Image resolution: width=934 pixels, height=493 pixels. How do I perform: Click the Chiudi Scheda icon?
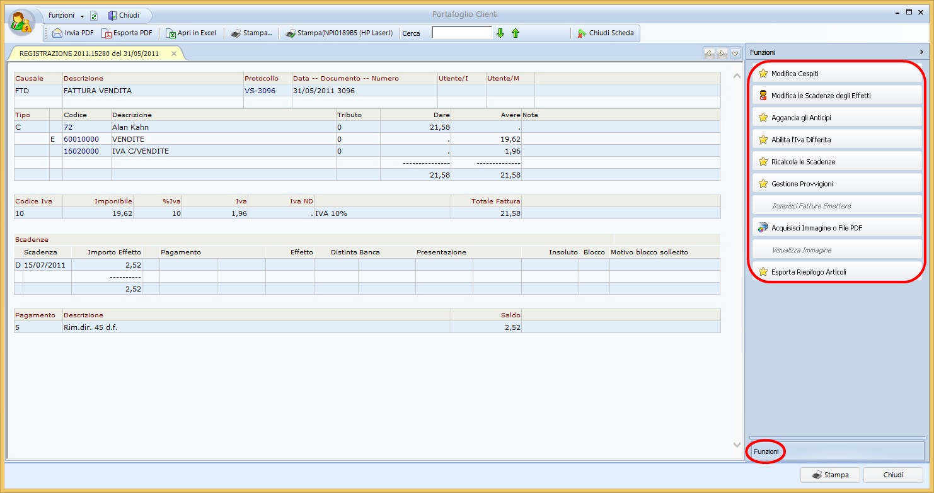coord(582,33)
